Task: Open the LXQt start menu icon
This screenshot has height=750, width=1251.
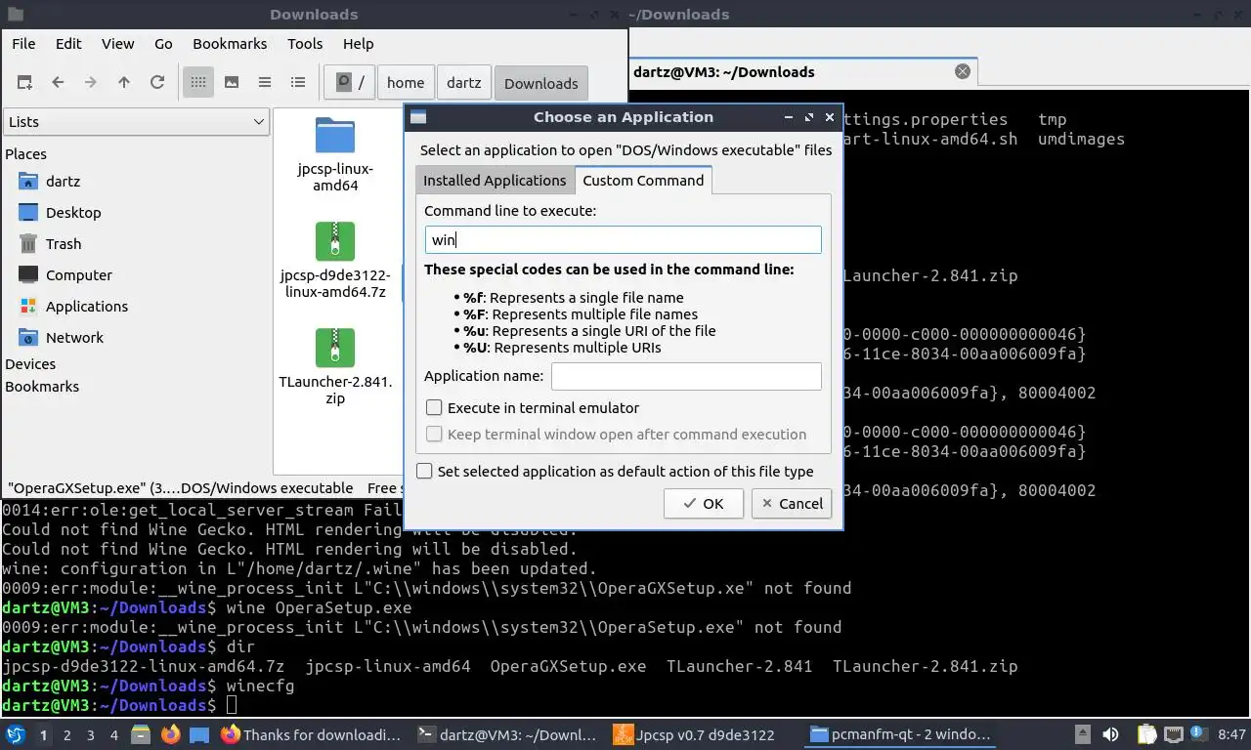Action: tap(15, 734)
